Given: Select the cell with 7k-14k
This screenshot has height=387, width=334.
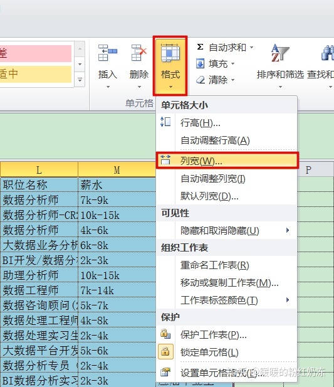Looking at the screenshot, I should 117,290.
